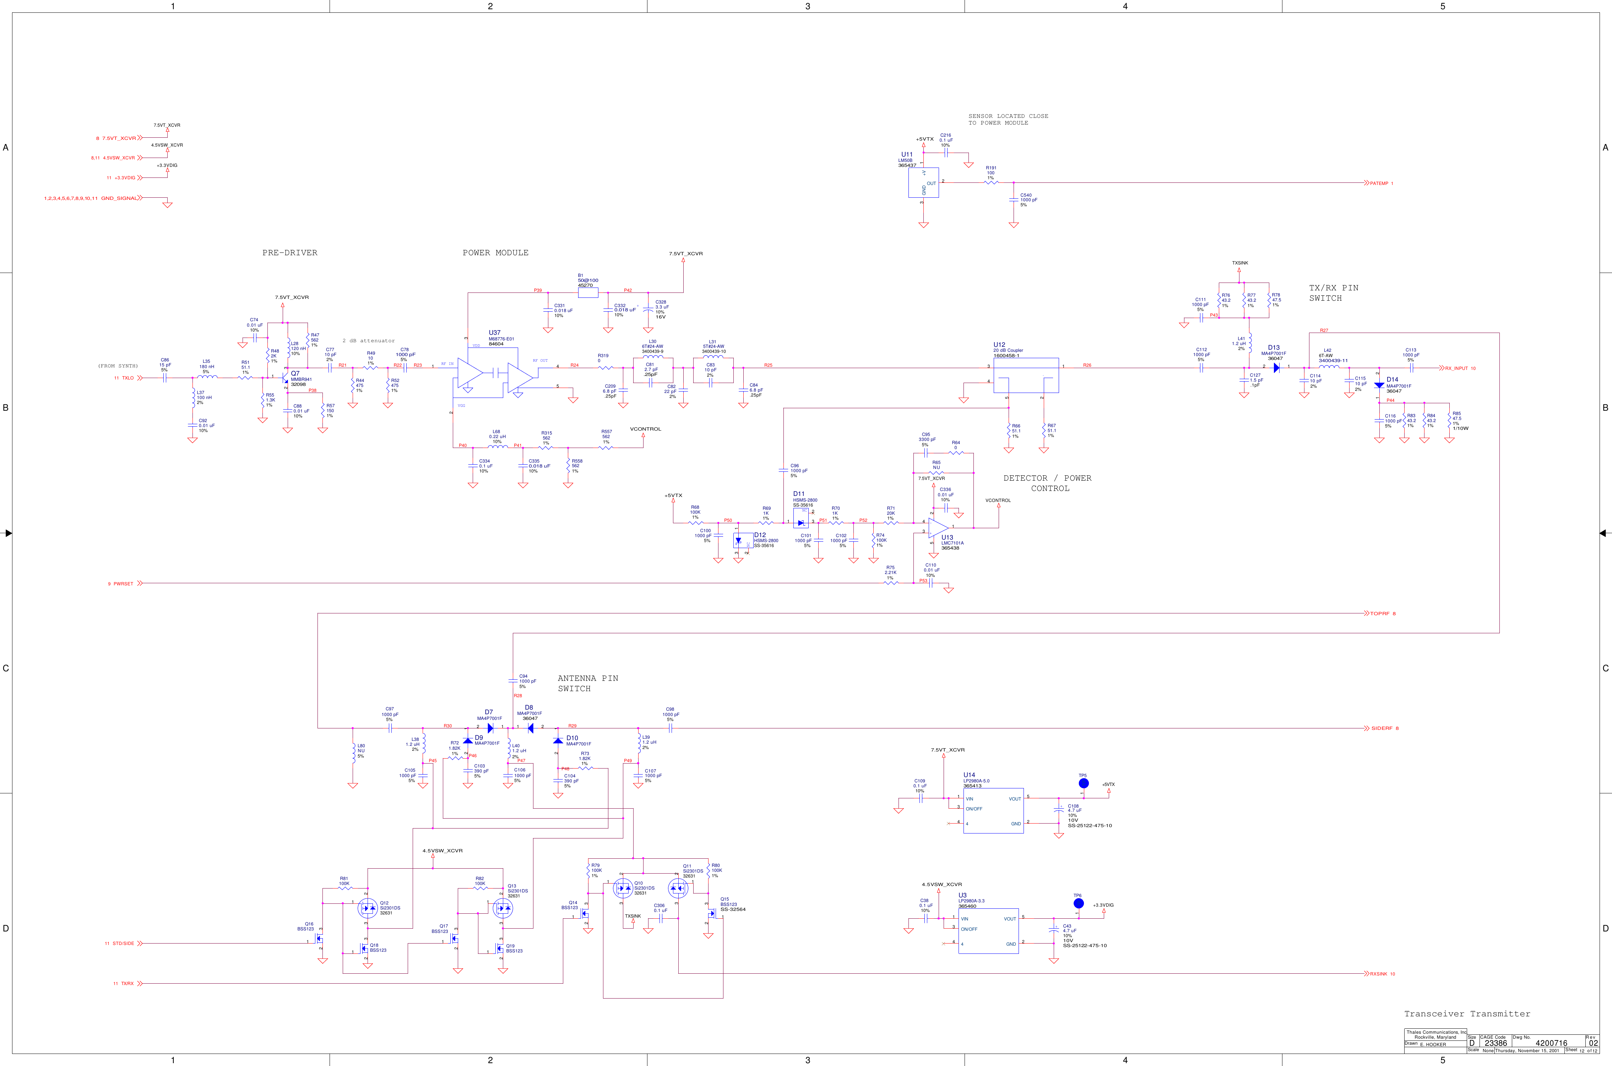Click the Q13 Si2301DS MOSFET circle
Screen dimensions: 1612x1066
502,908
